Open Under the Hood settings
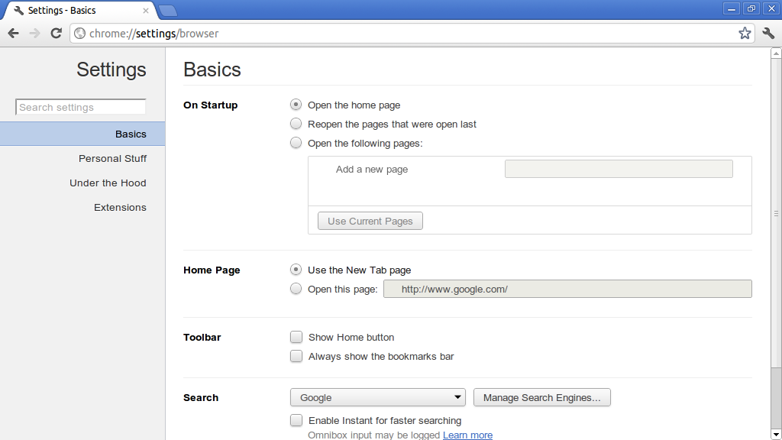This screenshot has height=440, width=782. click(x=108, y=183)
